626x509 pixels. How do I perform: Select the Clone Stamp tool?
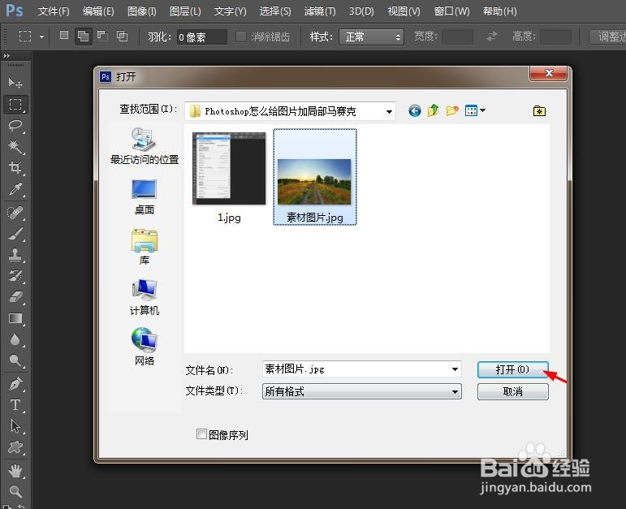click(15, 255)
